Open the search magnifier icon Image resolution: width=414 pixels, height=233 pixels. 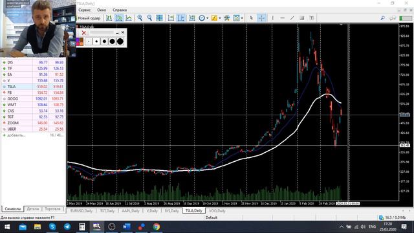(x=382, y=18)
